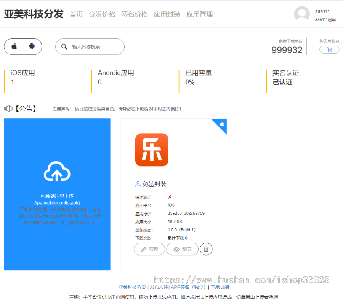
Task: Filter apps by the Android robot icon
Action: 32,46
